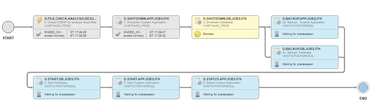372x111 pixels.
Task: Select the D.START.APP.JOBS.ITH task title
Action: point(142,79)
